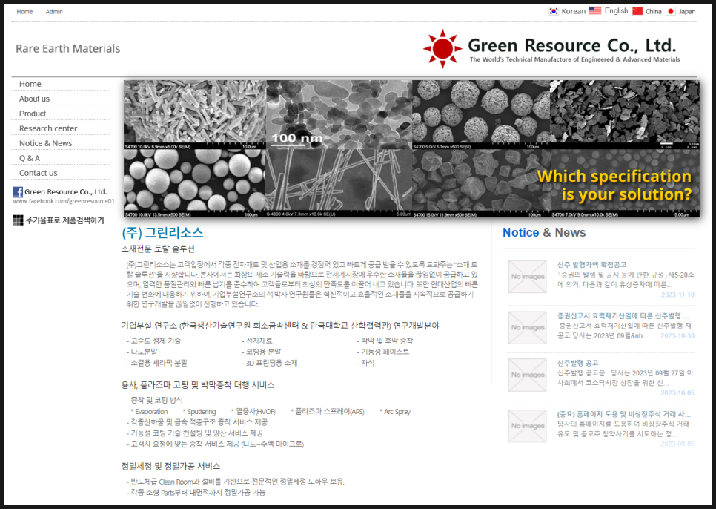
Task: Click the Evaporation text
Action: (x=151, y=412)
